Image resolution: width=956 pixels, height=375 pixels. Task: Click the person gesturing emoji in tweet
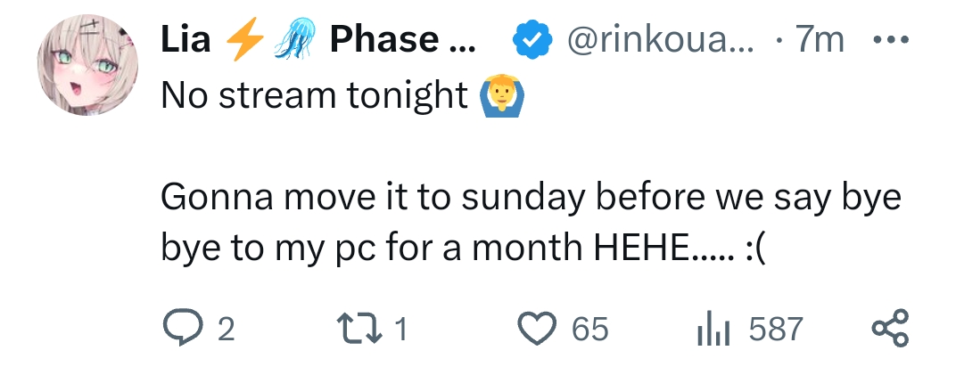(501, 95)
